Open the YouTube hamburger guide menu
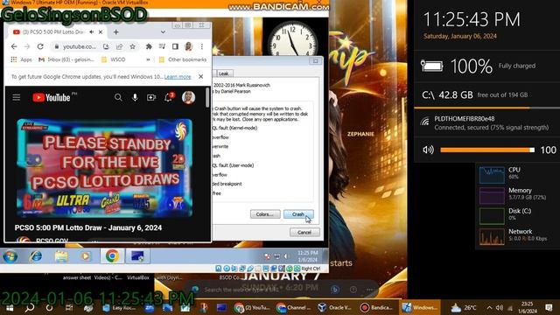Screen dimensions: 560x315 (x=17, y=97)
